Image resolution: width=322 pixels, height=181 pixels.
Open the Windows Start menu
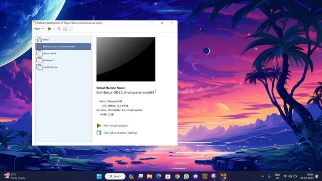[99, 176]
